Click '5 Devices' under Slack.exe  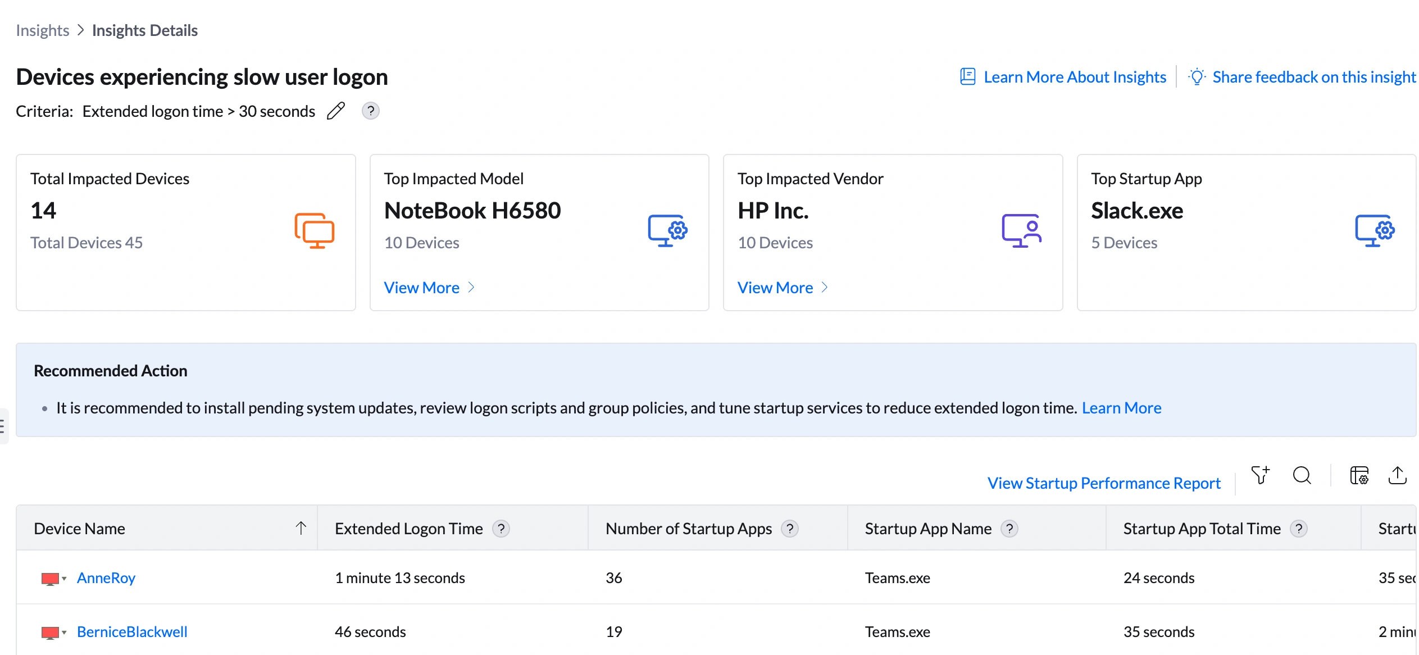[1124, 243]
